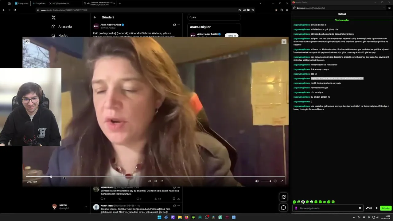The image size is (393, 221).
Task: Open Kick chat window three-dots menu
Action: (x=384, y=8)
